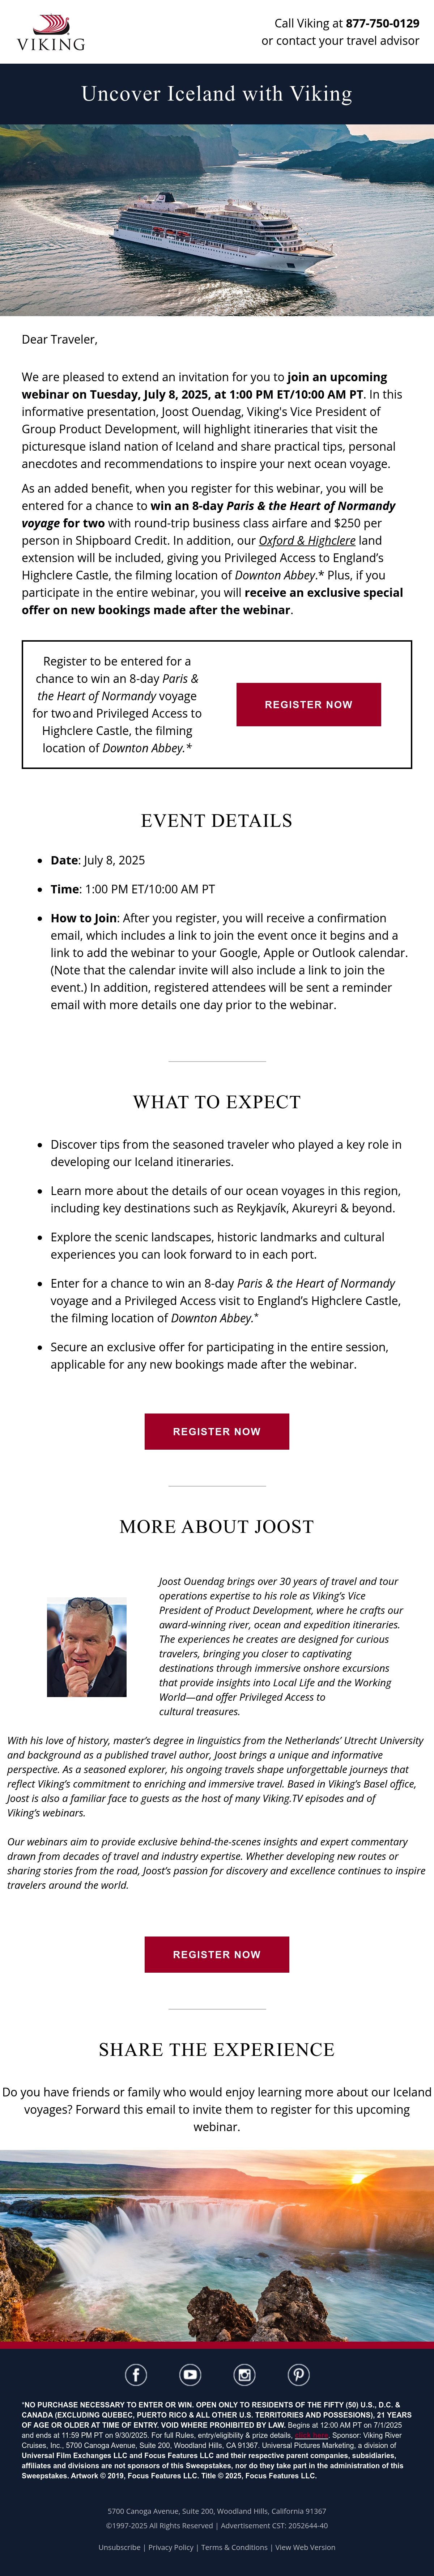Image resolution: width=434 pixels, height=2576 pixels.
Task: Click Register Now beside the sweepstakes box
Action: click(x=308, y=704)
